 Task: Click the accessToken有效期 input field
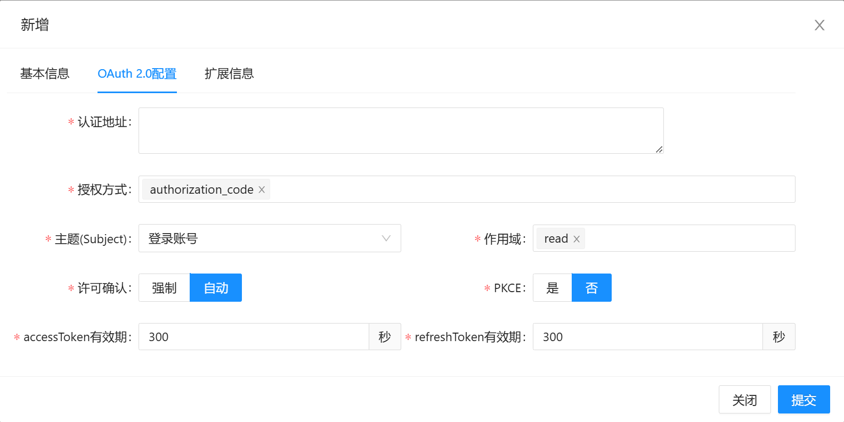tap(254, 337)
